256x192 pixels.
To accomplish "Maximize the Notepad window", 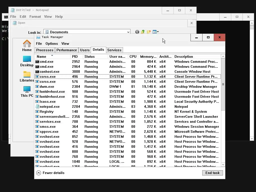I will pos(179,10).
